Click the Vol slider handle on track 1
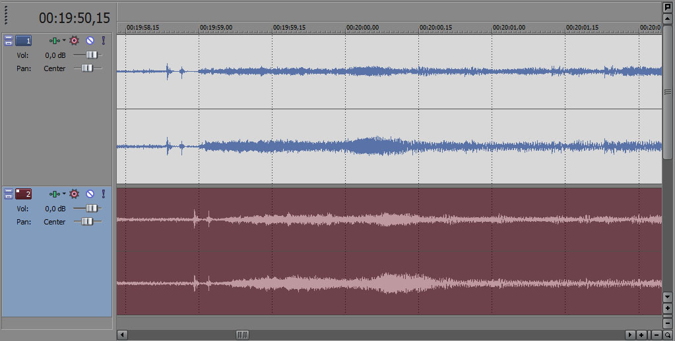Viewport: 675px width, 341px height. click(x=92, y=55)
